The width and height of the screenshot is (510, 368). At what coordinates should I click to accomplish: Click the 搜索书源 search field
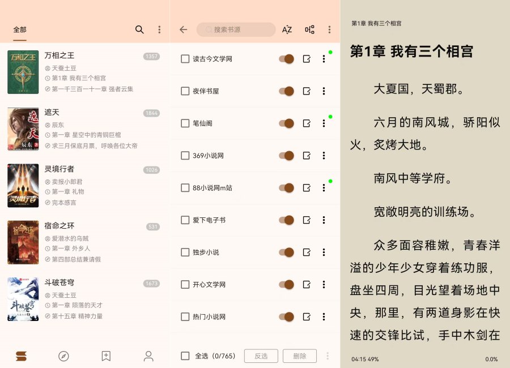(236, 29)
